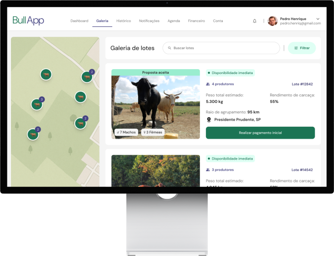Click the BullApp logo
This screenshot has width=334, height=256.
pyautogui.click(x=28, y=20)
